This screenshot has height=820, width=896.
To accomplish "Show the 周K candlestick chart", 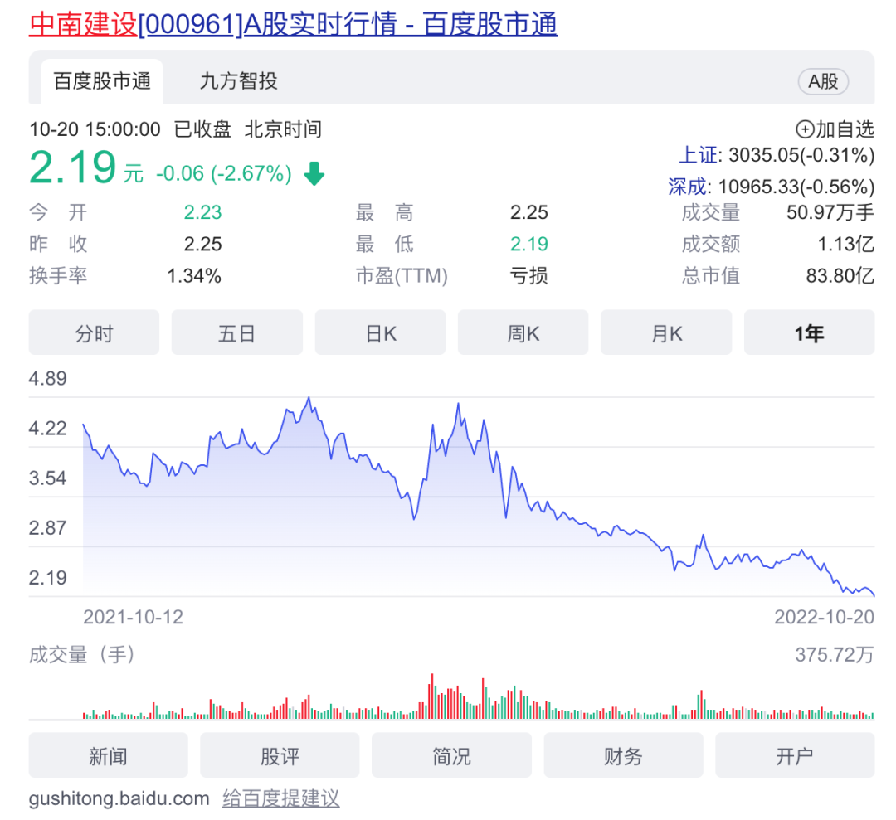I will click(x=523, y=333).
